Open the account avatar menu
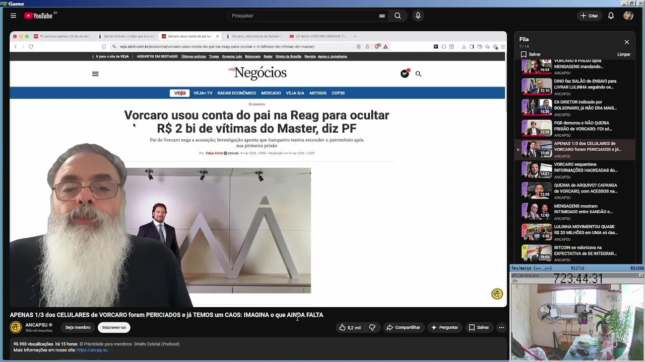This screenshot has width=645, height=362. (628, 16)
